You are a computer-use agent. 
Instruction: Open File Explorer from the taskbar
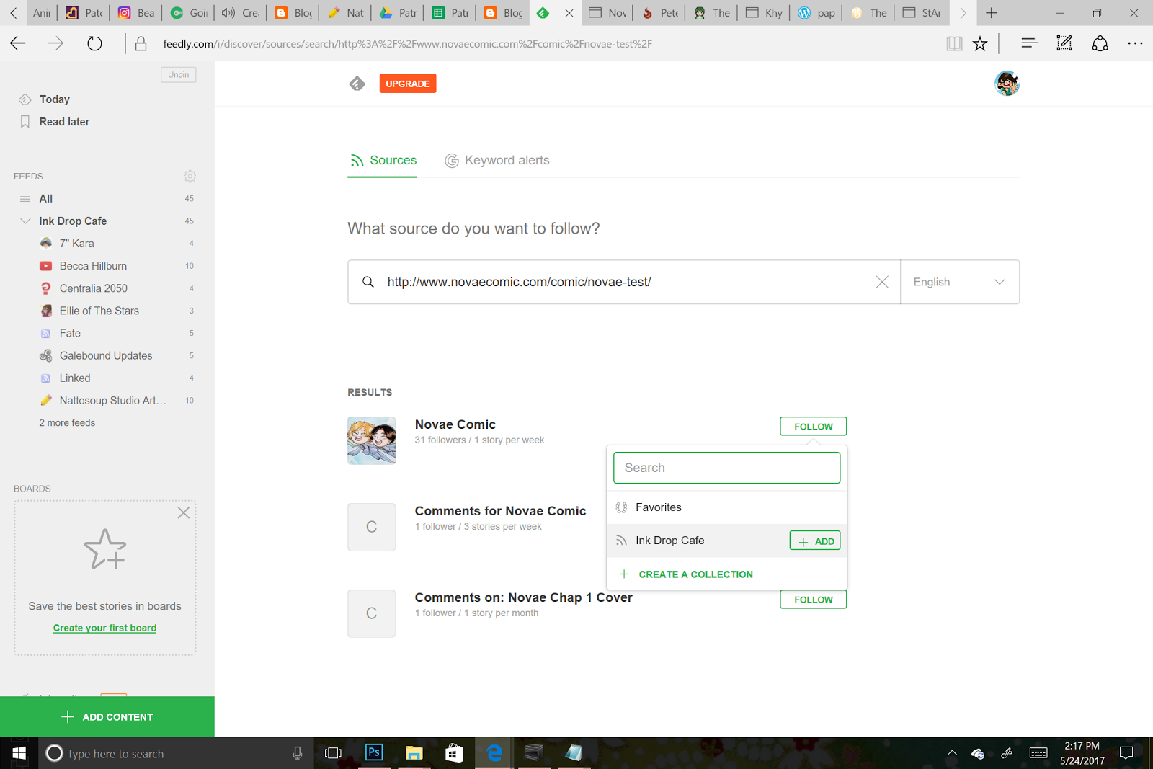pyautogui.click(x=414, y=753)
